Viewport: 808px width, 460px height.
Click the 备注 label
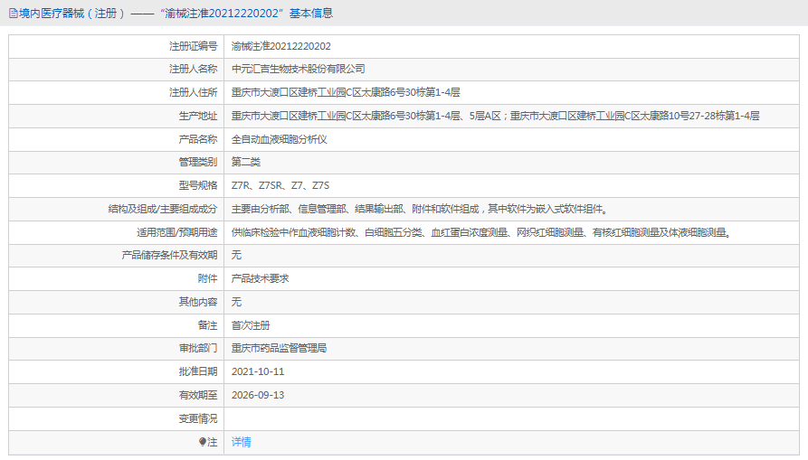click(x=208, y=325)
